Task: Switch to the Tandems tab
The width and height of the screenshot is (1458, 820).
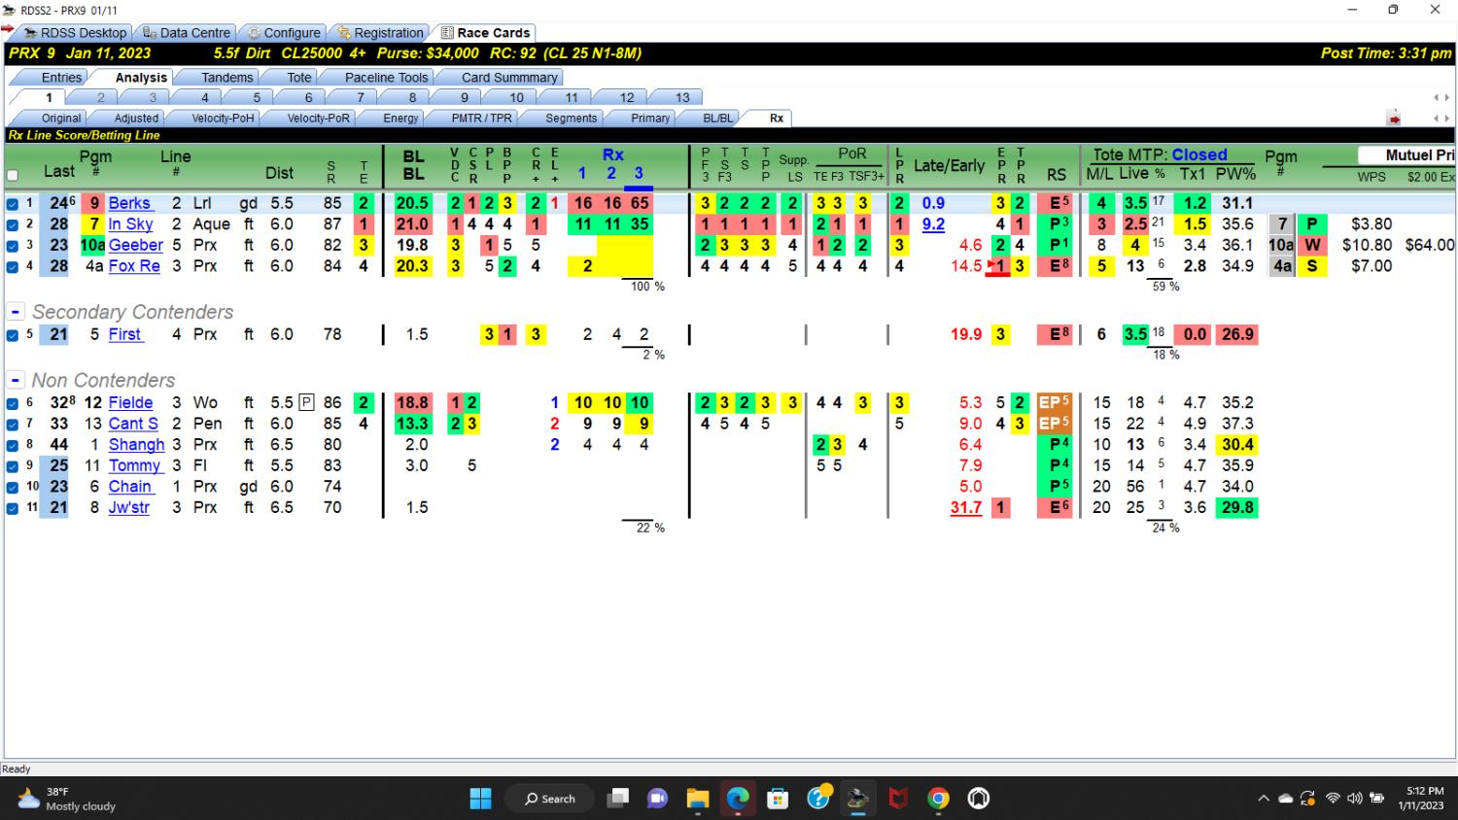Action: [226, 77]
